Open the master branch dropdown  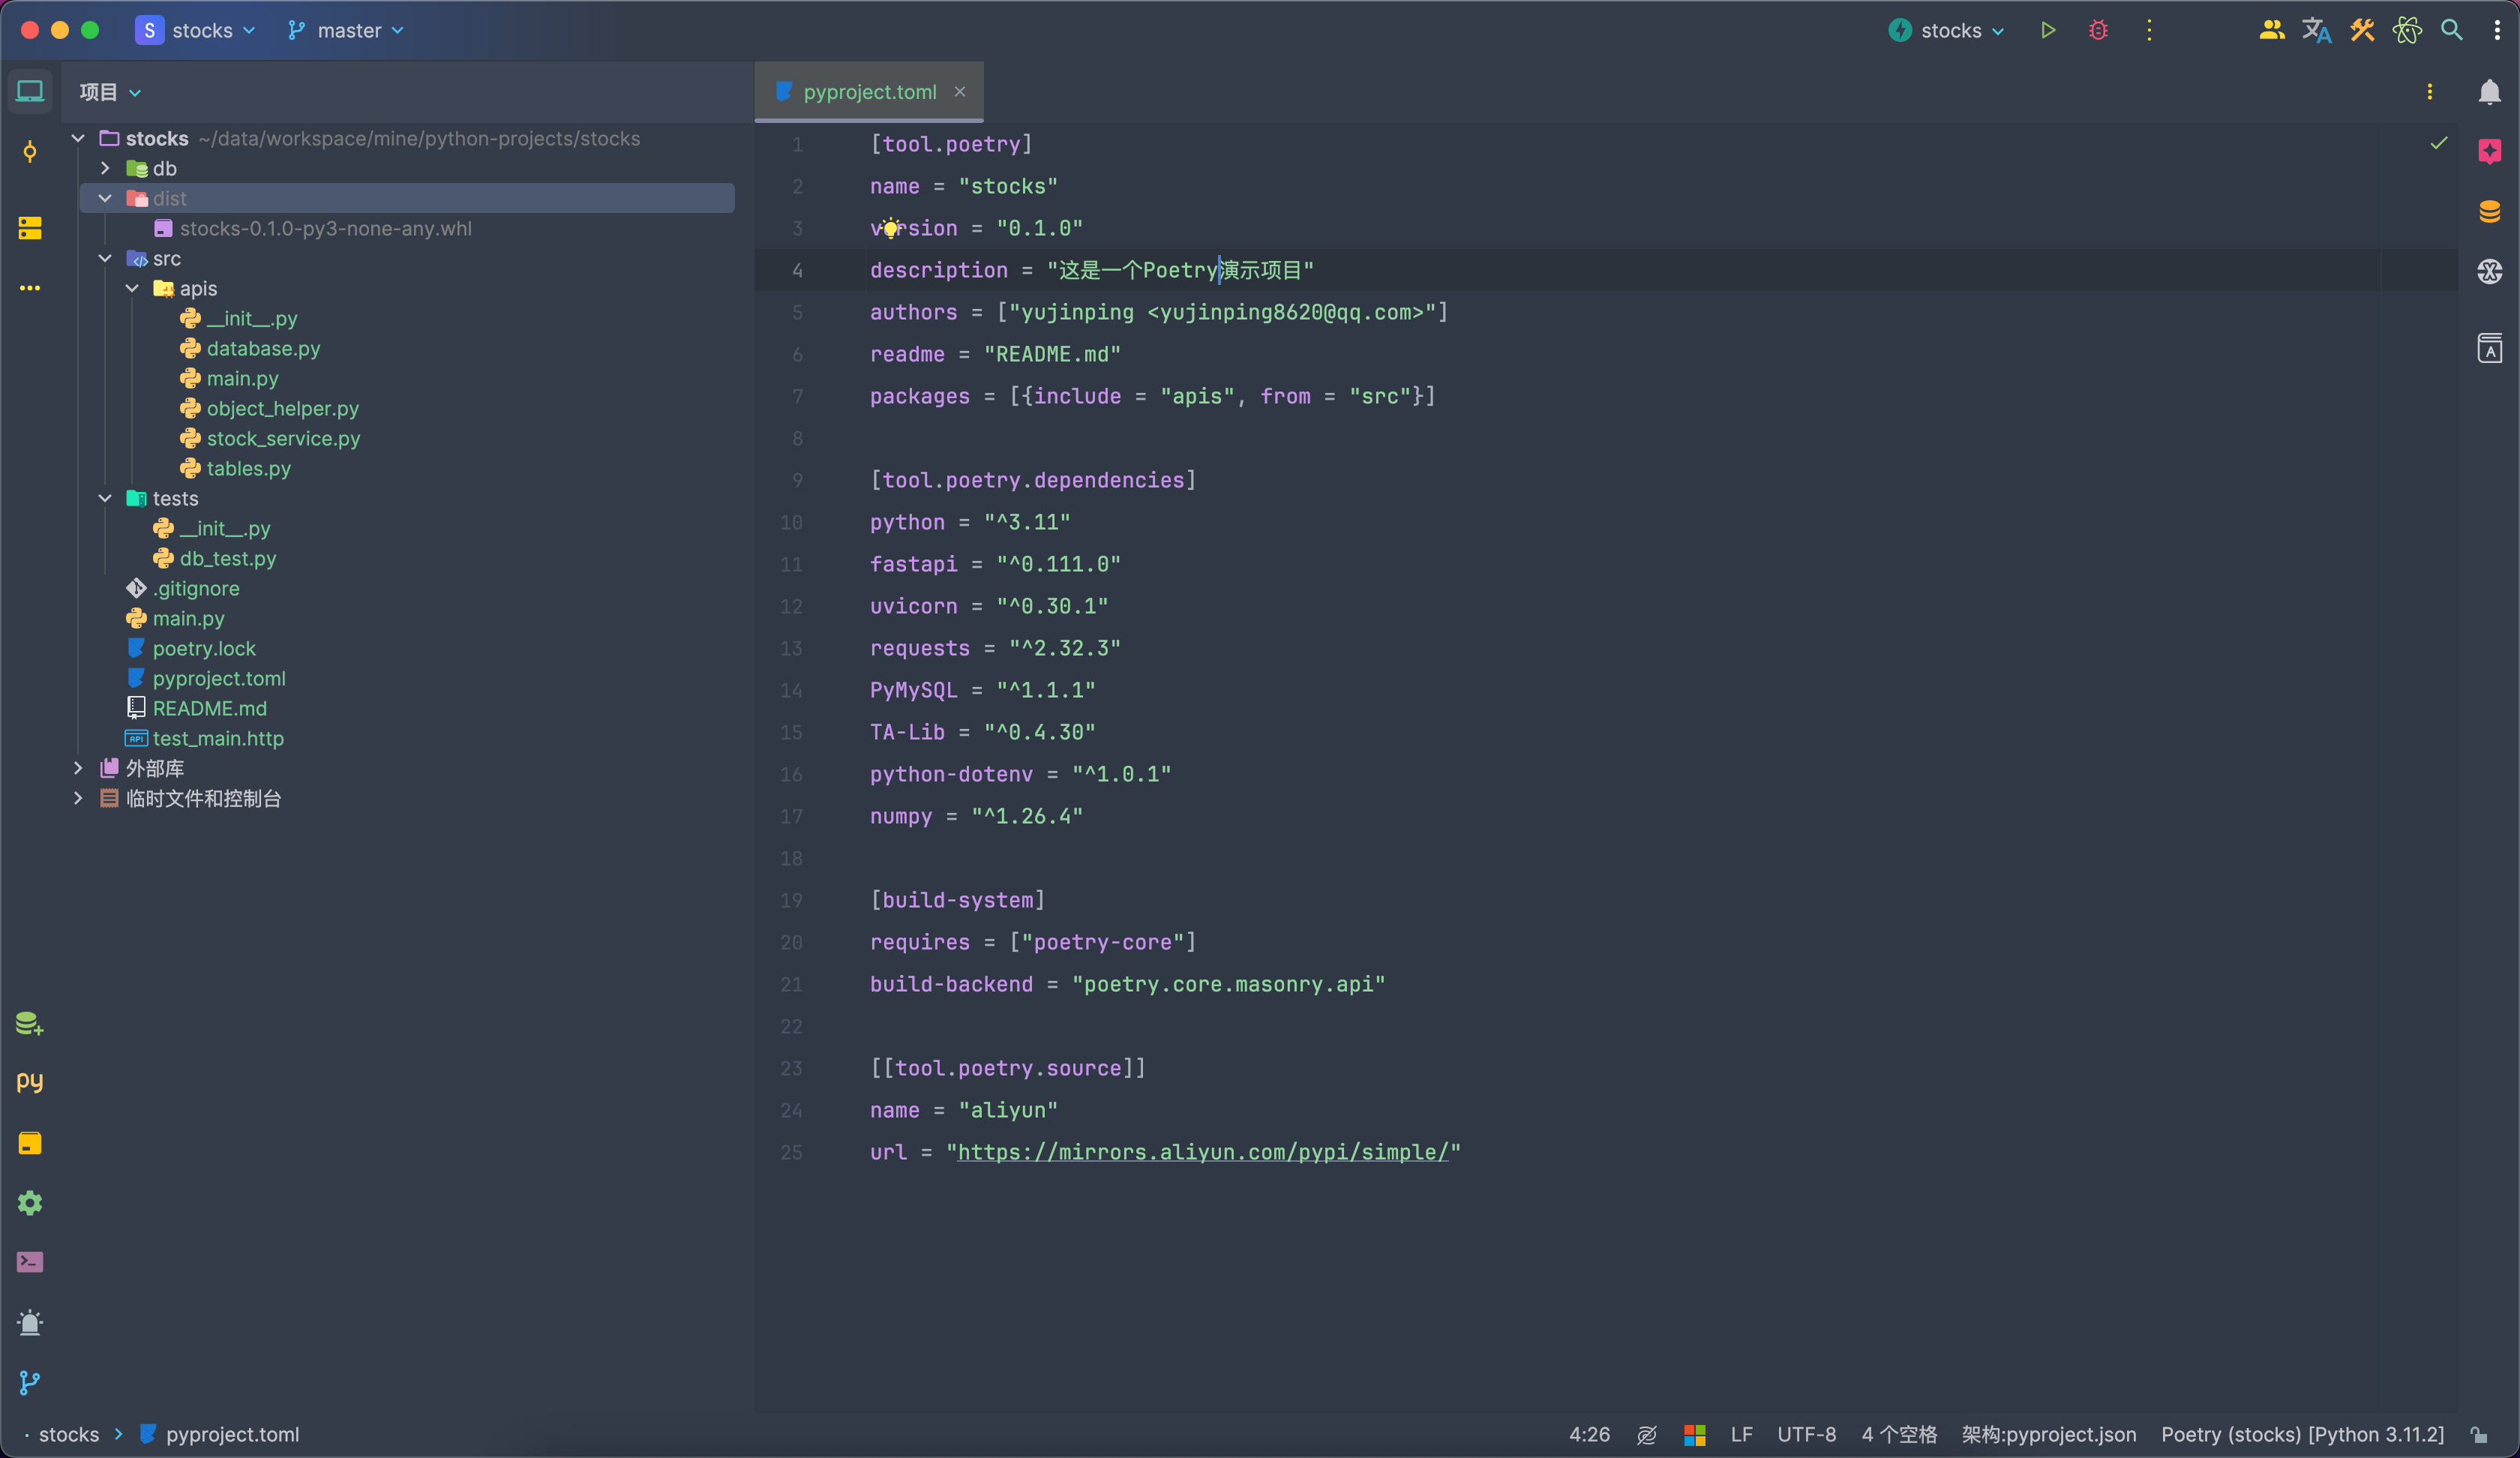click(346, 30)
